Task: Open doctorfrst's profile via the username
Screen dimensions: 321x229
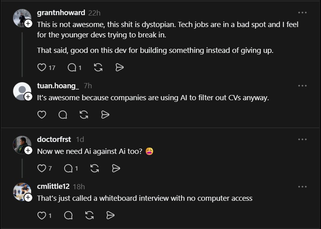Action: tap(54, 139)
